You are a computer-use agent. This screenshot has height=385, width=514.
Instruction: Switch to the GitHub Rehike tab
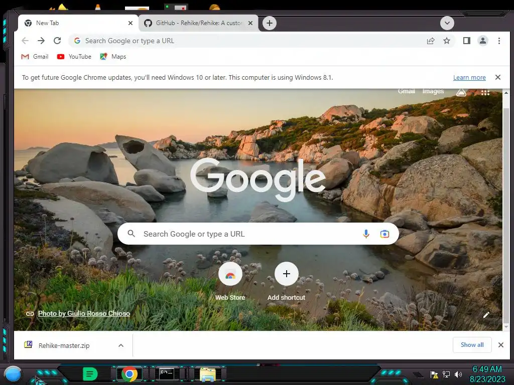[x=198, y=23]
